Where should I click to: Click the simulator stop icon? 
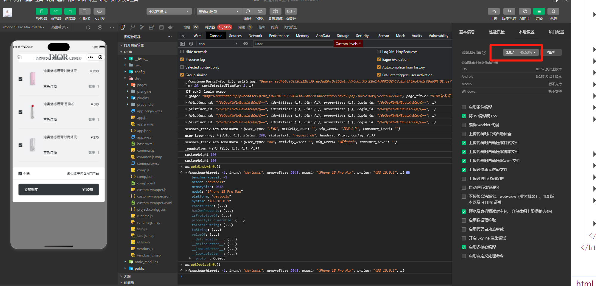click(100, 27)
